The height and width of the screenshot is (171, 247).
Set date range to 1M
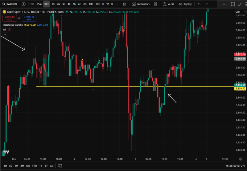pos(16,165)
